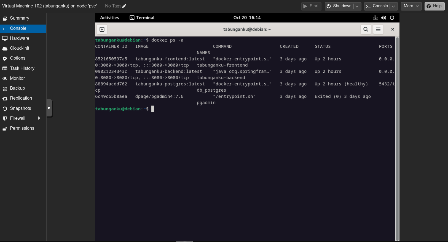The image size is (448, 242).
Task: Click the Replication arrows icon
Action: click(5, 99)
